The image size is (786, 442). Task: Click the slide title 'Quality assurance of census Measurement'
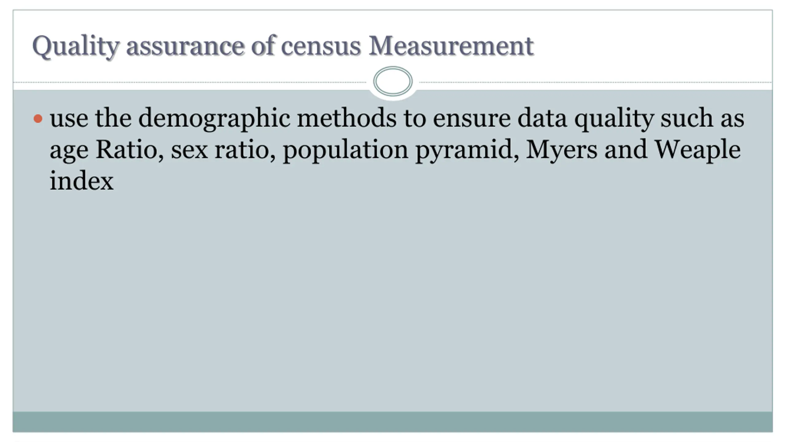(x=282, y=46)
